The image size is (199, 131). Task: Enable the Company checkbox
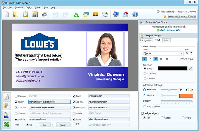click(16, 96)
